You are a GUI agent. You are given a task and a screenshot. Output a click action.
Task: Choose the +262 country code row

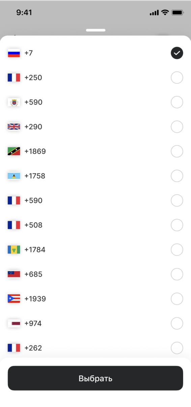pyautogui.click(x=95, y=348)
